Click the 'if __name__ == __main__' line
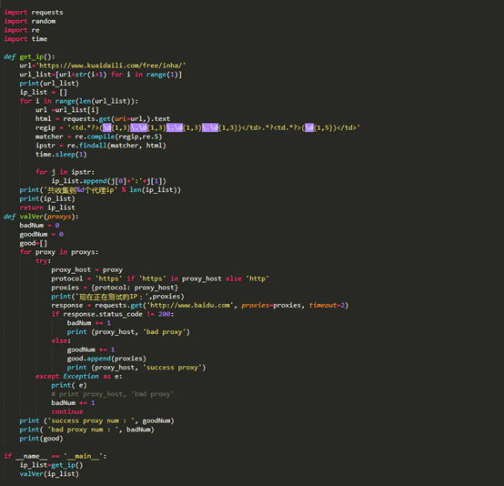Screen dimensions: 504x486 click(x=55, y=456)
